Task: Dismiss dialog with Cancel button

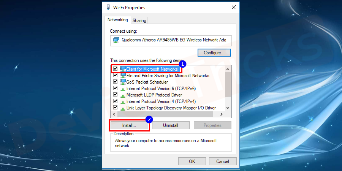Action: coord(223,161)
